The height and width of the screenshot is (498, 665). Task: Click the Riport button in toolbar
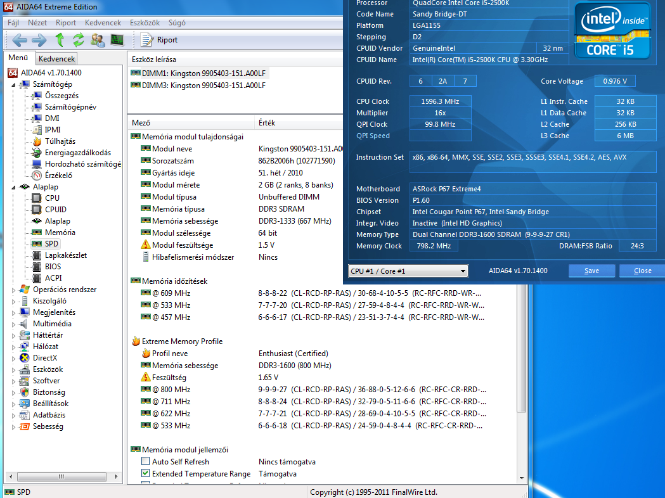pyautogui.click(x=160, y=40)
